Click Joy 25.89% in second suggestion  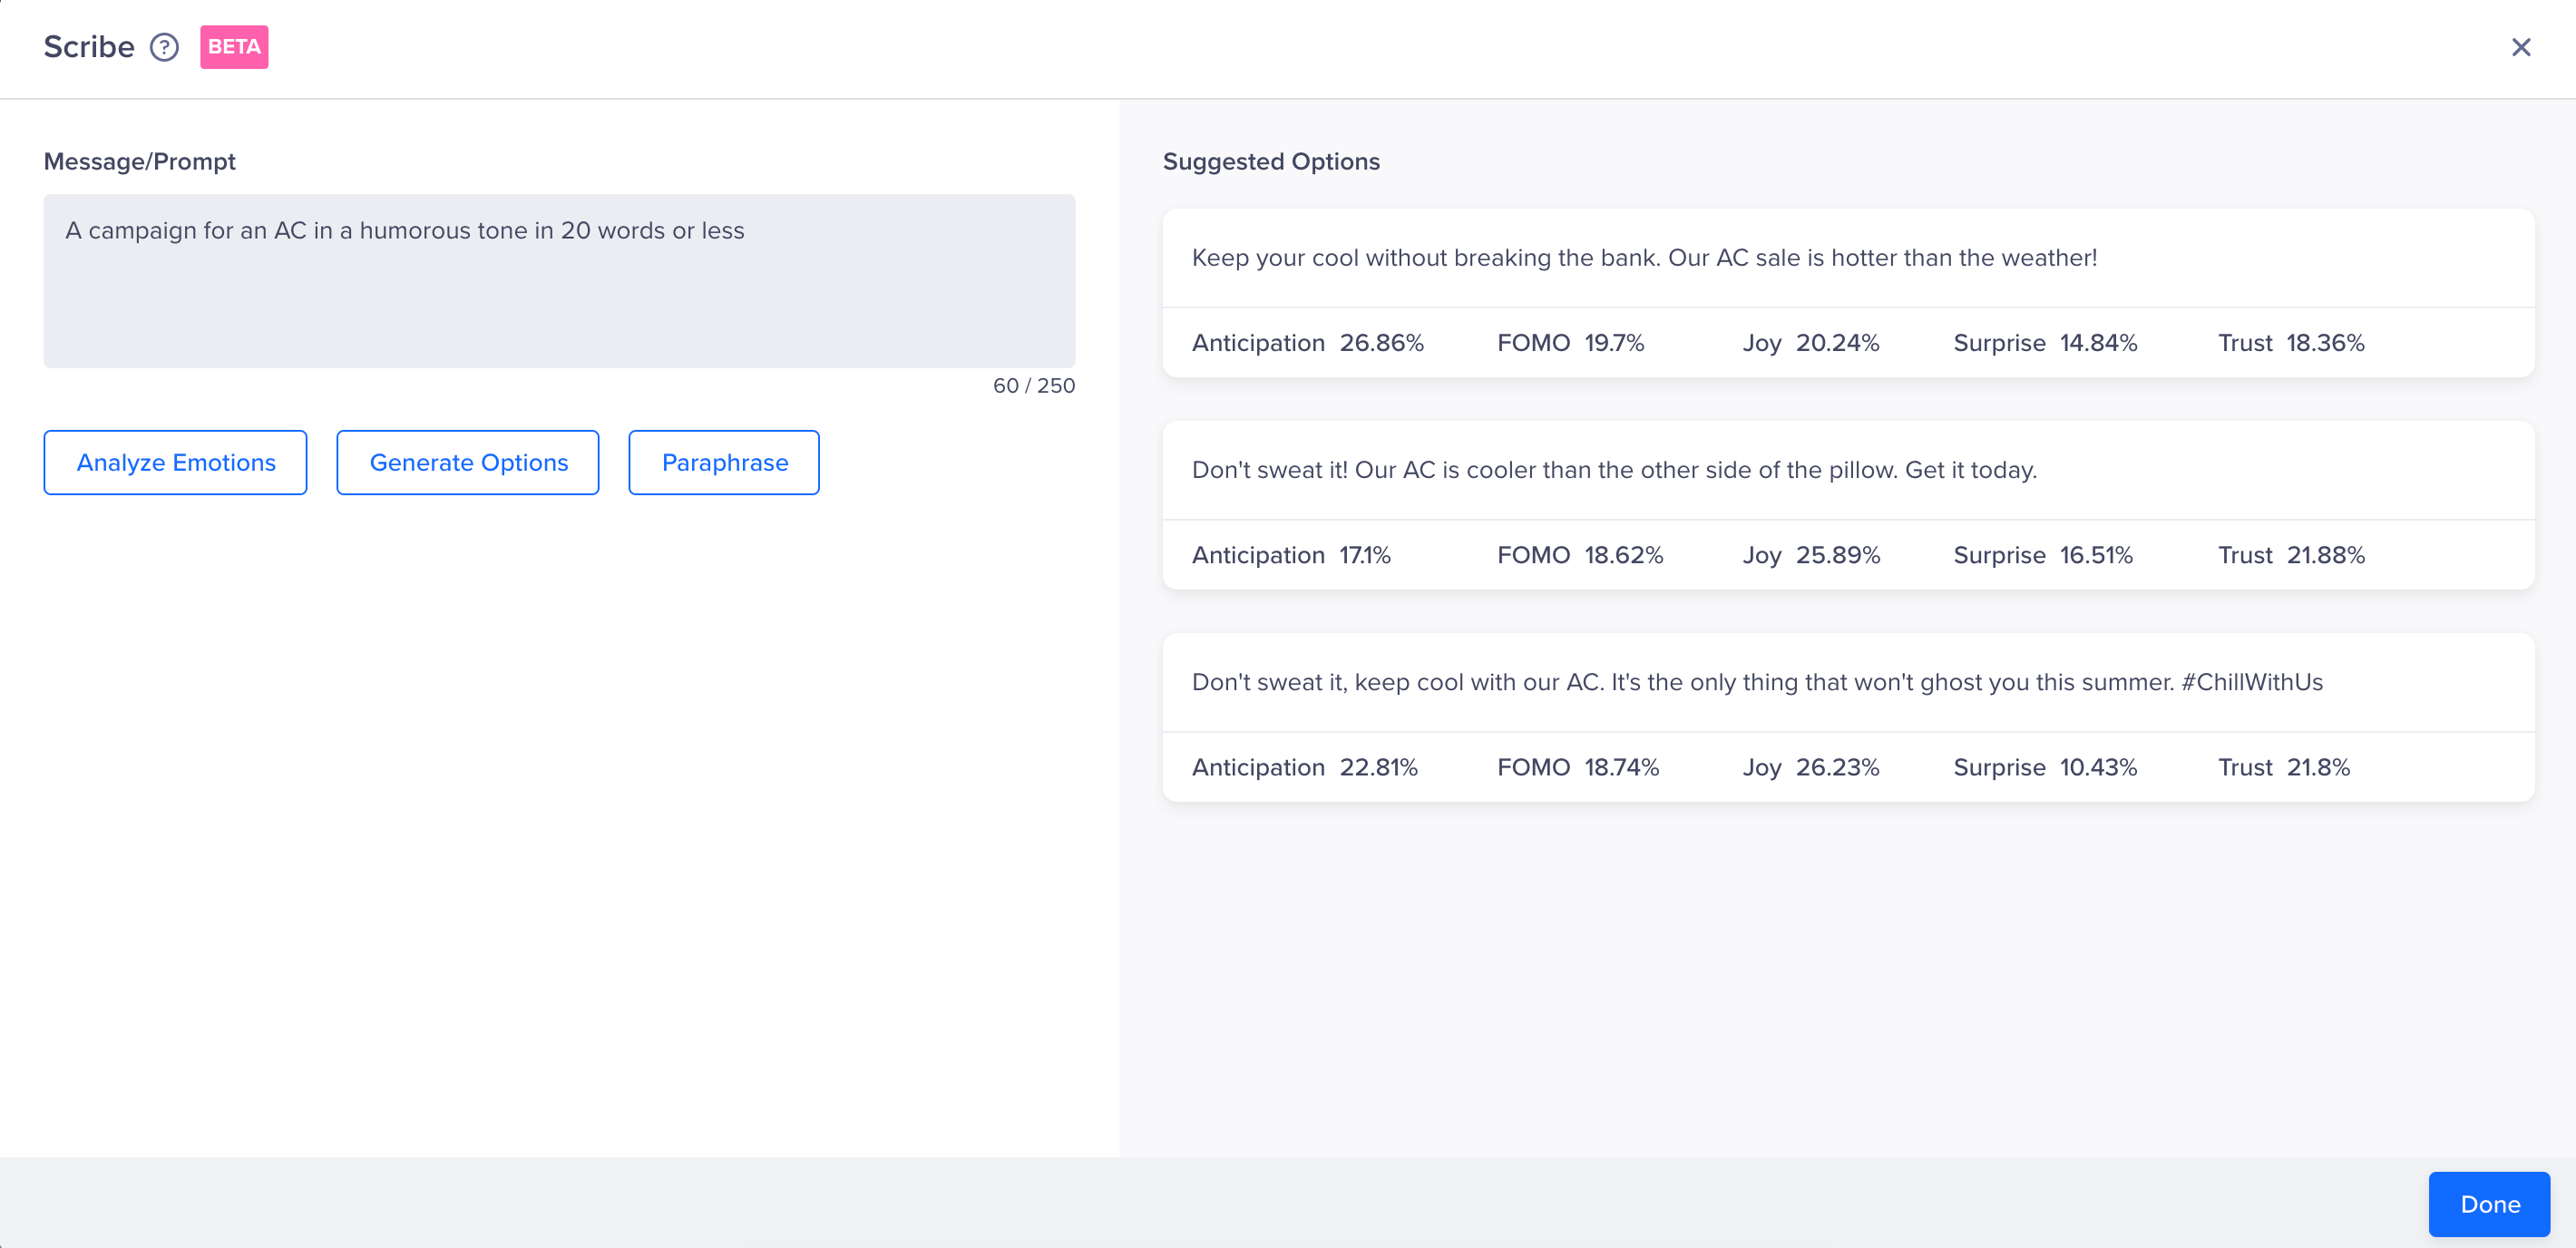pos(1811,555)
